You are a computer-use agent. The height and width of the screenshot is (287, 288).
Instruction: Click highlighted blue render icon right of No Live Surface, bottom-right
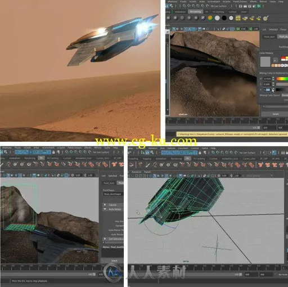click(274, 153)
